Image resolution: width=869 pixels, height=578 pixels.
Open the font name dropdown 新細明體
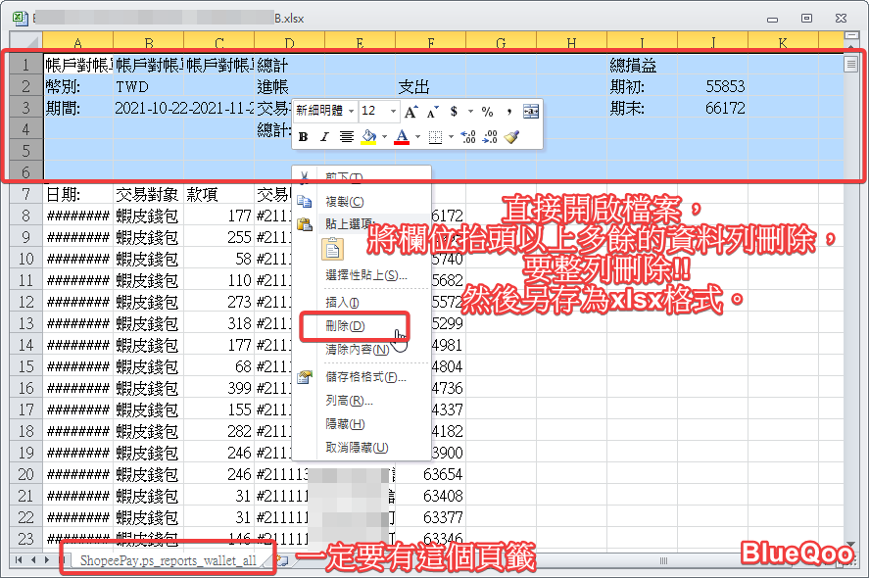pos(350,112)
